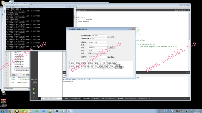The width and height of the screenshot is (202, 113).
Task: Click the green Run button in Qt Creator
Action: 34,89
